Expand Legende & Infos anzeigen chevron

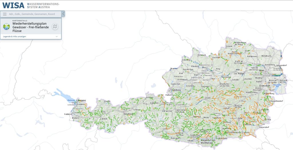click(x=57, y=37)
